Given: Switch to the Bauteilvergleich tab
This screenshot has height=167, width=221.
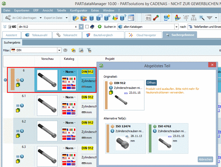Looking at the screenshot, I should click(x=103, y=35).
